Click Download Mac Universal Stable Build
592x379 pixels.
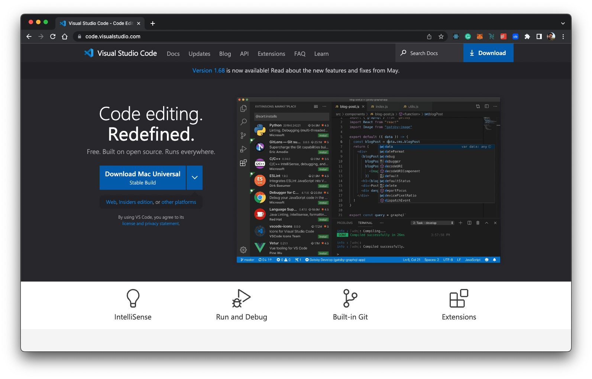coord(143,178)
